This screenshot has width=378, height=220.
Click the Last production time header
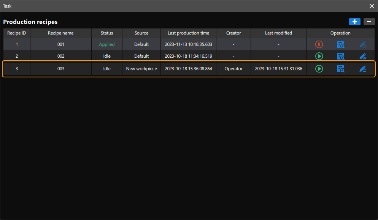pyautogui.click(x=188, y=33)
